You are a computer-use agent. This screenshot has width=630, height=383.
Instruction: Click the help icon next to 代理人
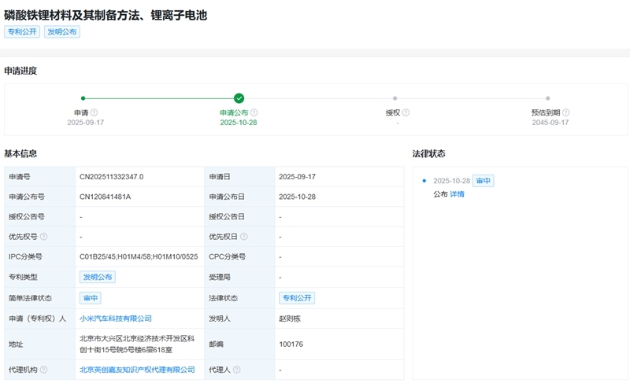click(x=237, y=369)
